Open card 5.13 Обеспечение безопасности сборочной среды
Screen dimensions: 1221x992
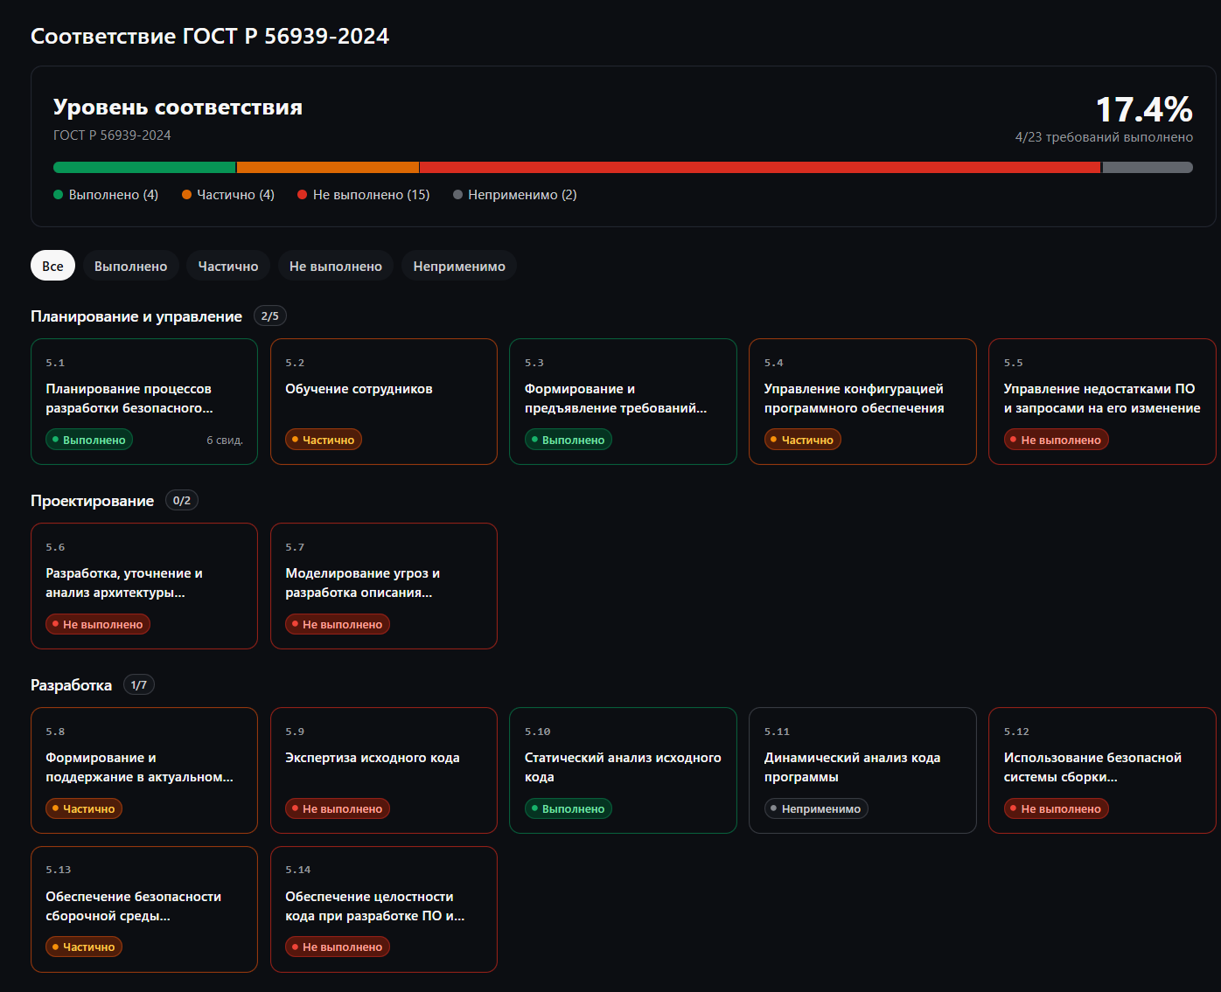point(144,909)
